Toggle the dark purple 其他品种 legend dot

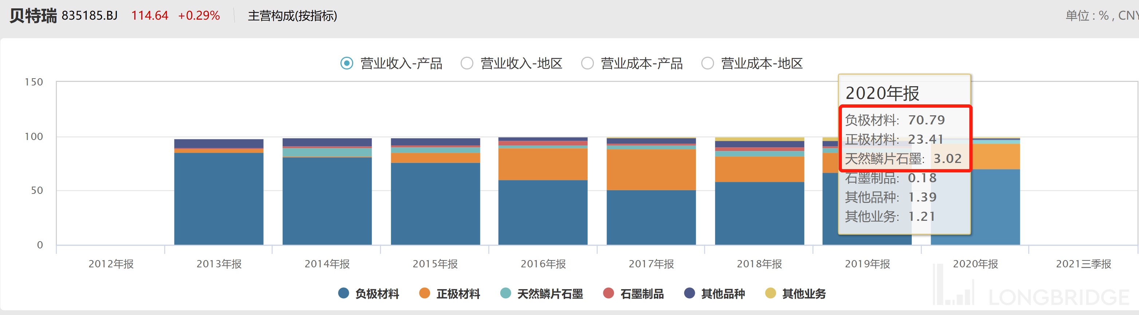click(689, 293)
